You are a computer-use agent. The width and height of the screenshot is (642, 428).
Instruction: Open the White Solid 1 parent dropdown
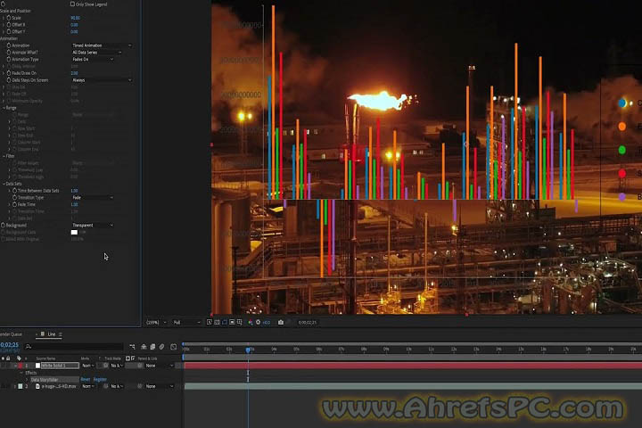pos(160,366)
